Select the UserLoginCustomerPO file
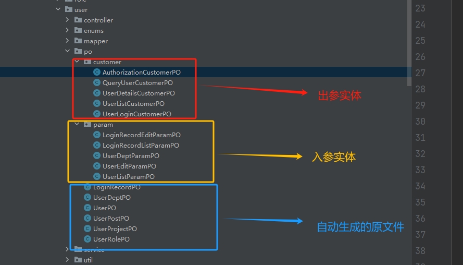Screen dimensions: 463x265 [x=136, y=114]
